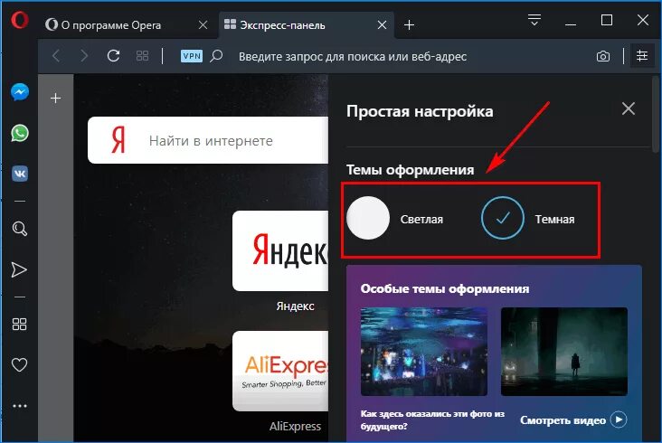This screenshot has height=443, width=662.
Task: Reload the page
Action: pos(114,56)
